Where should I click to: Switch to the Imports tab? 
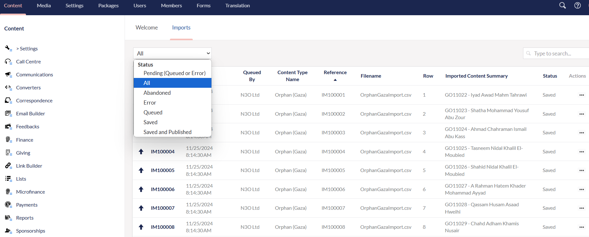[x=181, y=28]
